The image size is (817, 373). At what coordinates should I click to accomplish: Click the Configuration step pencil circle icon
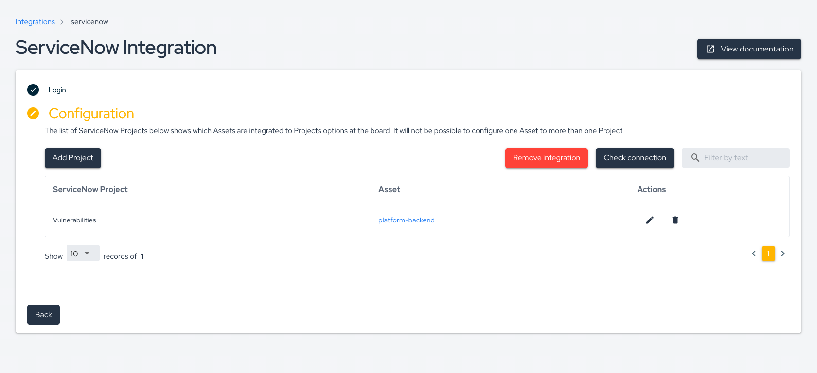[x=33, y=113]
